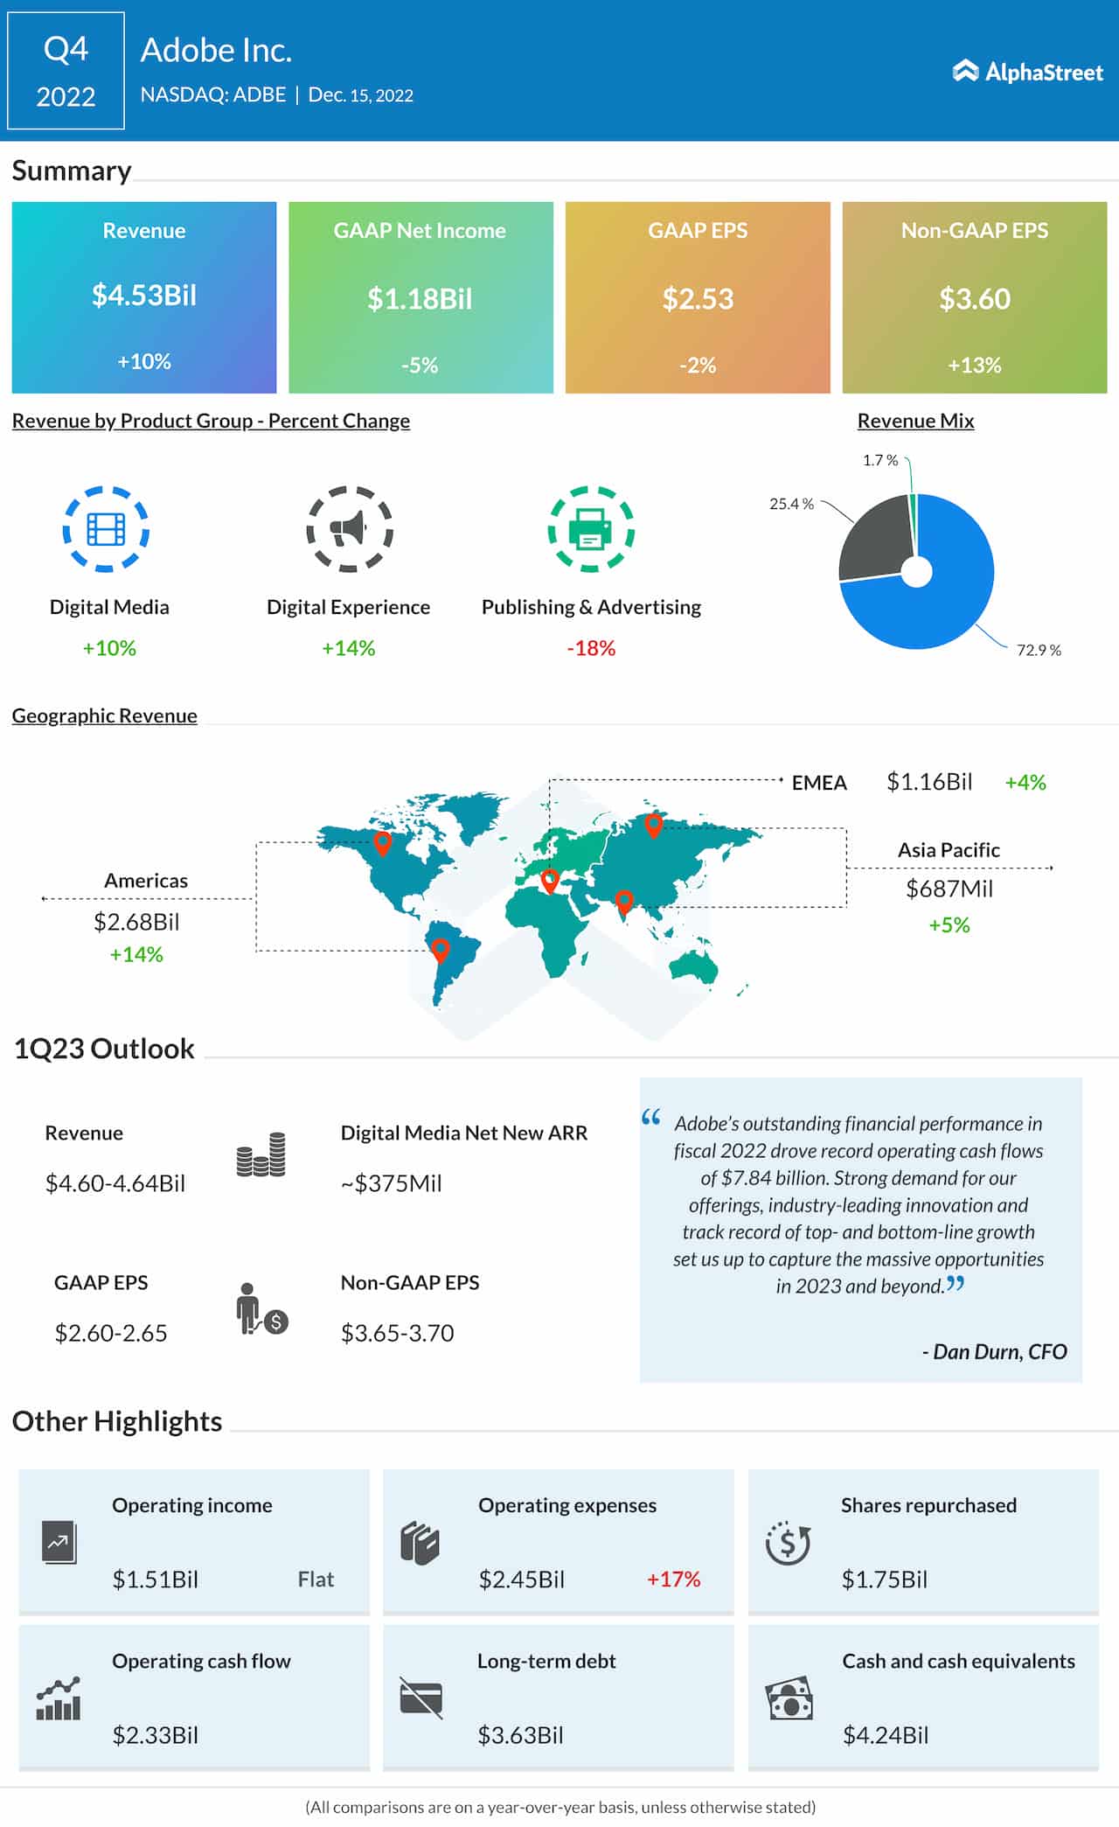Click the '$3.60' Non-GAAP EPS value
1119x1827 pixels.
975,298
